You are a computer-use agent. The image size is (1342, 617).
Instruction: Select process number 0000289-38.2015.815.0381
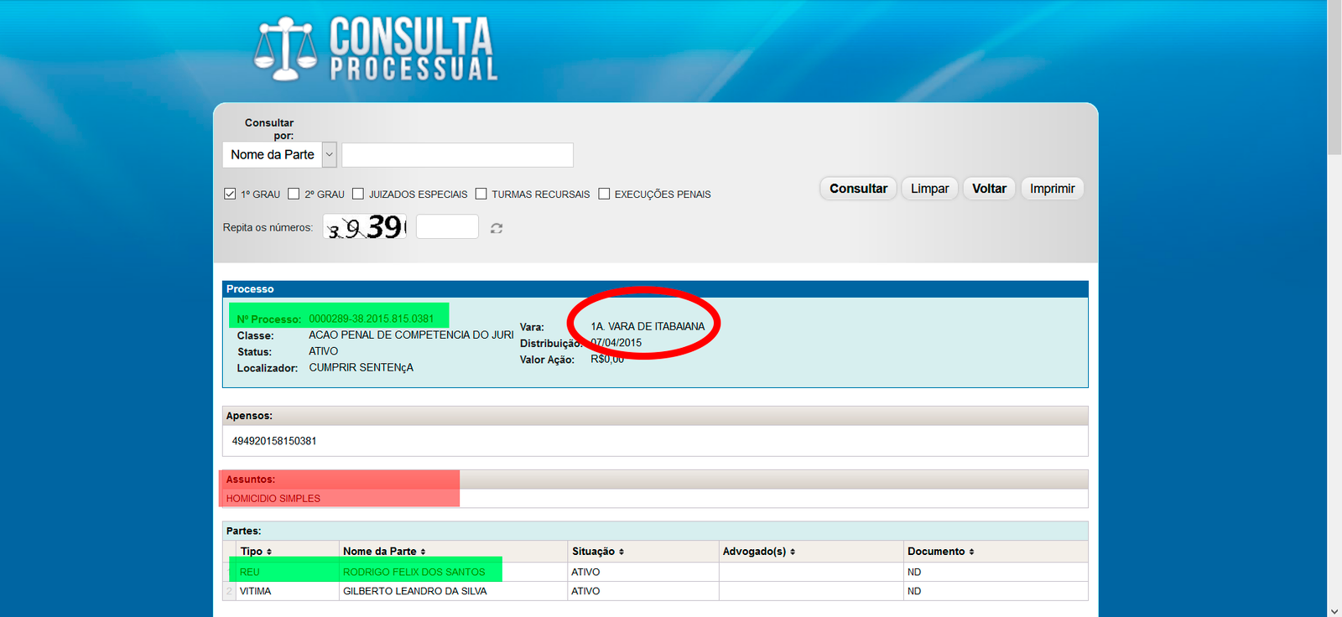click(x=372, y=319)
